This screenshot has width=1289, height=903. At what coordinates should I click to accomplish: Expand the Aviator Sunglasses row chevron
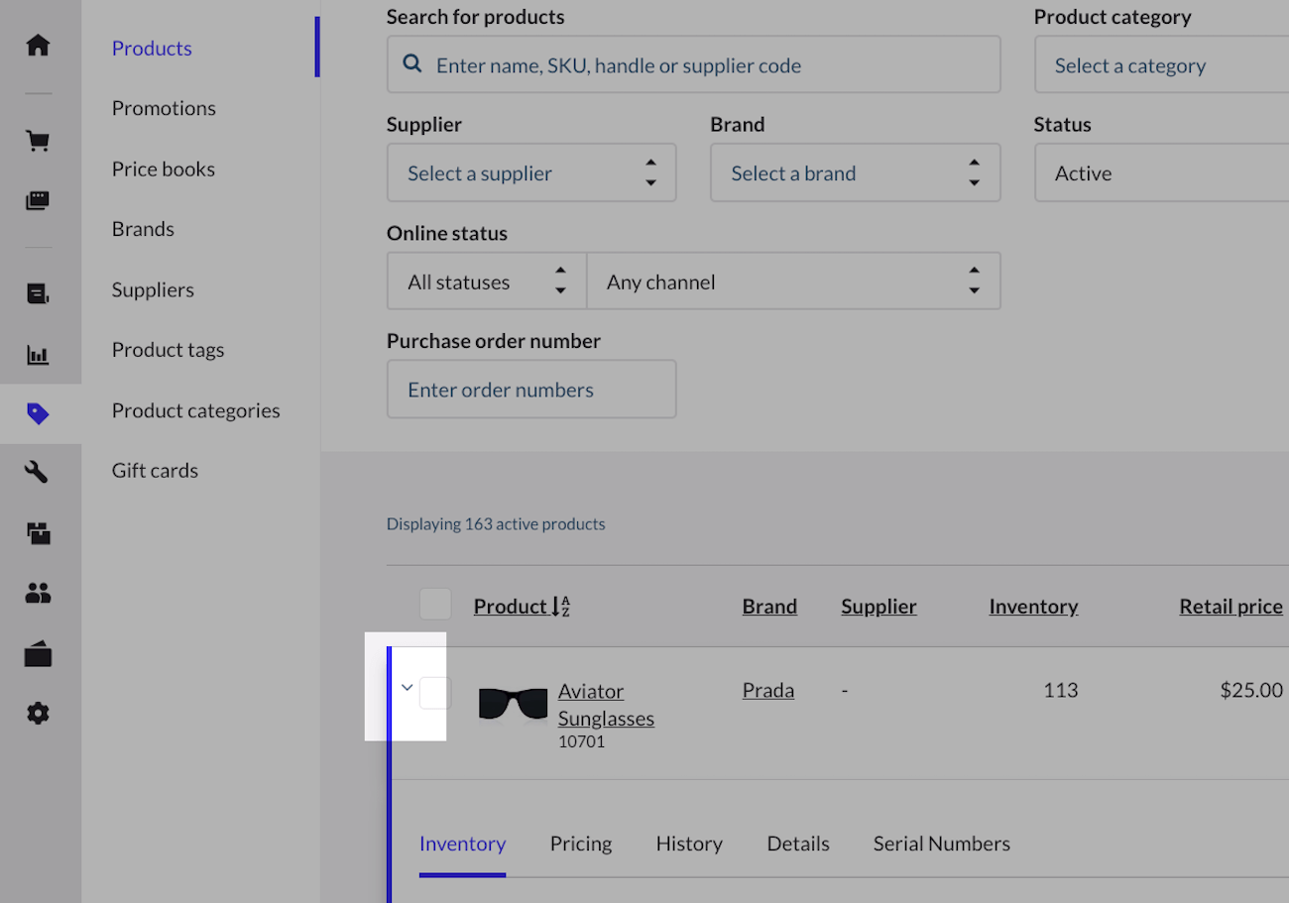(406, 686)
